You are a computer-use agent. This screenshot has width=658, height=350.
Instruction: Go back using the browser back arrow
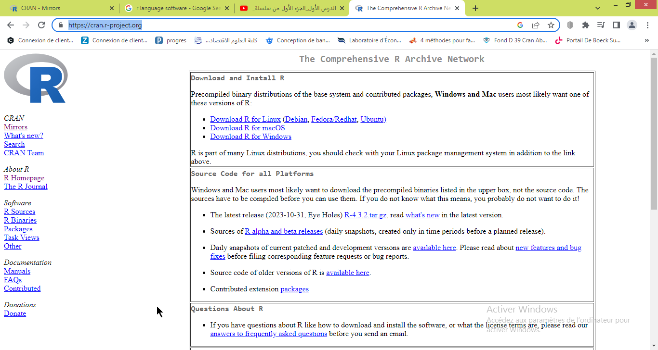[x=11, y=25]
